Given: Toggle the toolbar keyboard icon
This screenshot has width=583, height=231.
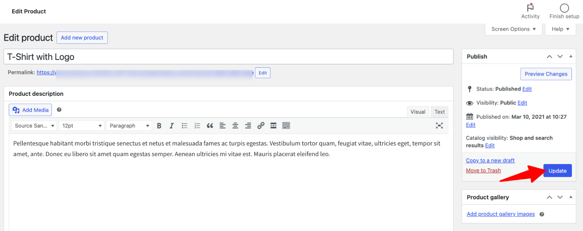Looking at the screenshot, I should coord(286,126).
